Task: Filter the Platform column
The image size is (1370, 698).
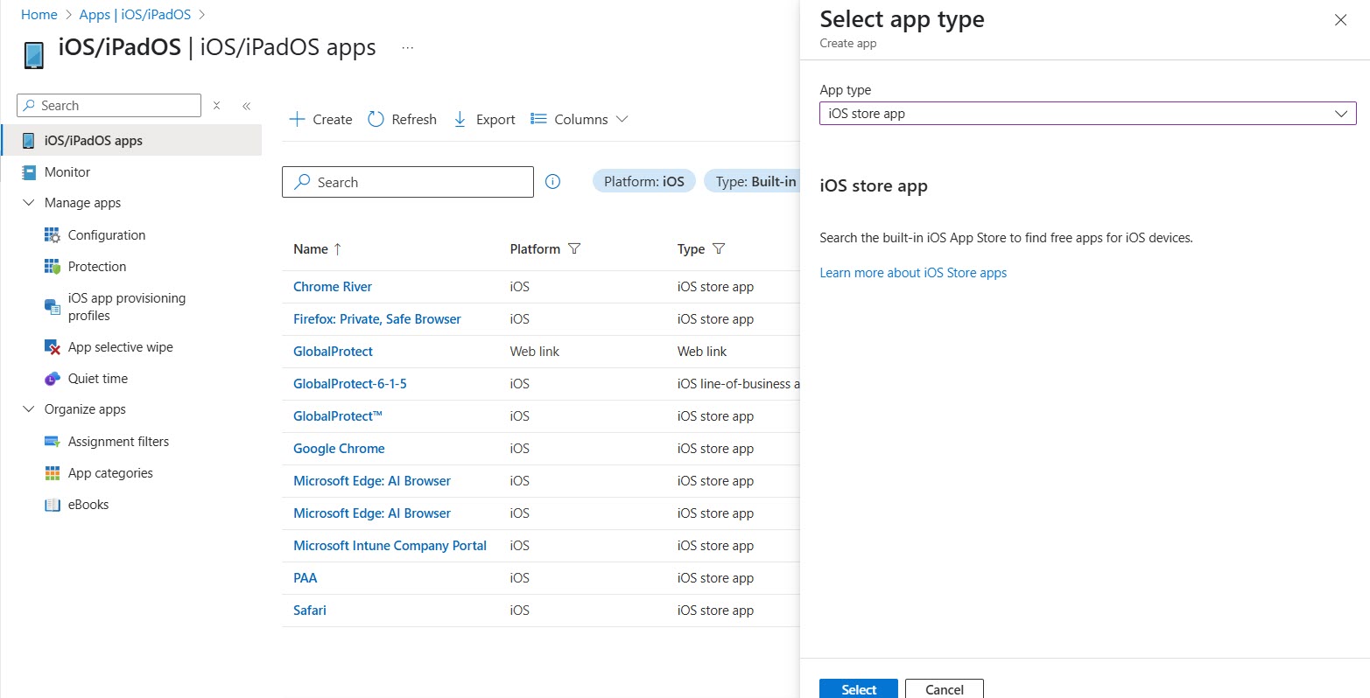Action: tap(574, 249)
